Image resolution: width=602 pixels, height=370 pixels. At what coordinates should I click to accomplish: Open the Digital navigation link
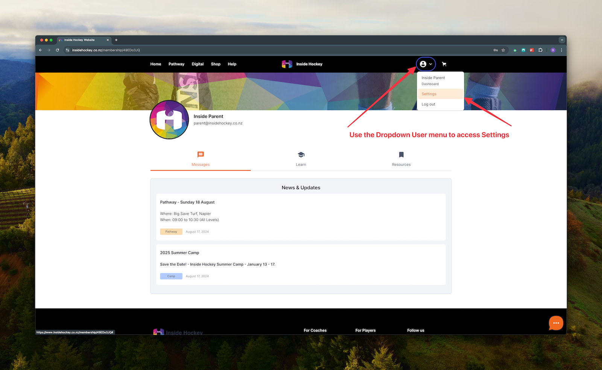(x=198, y=64)
